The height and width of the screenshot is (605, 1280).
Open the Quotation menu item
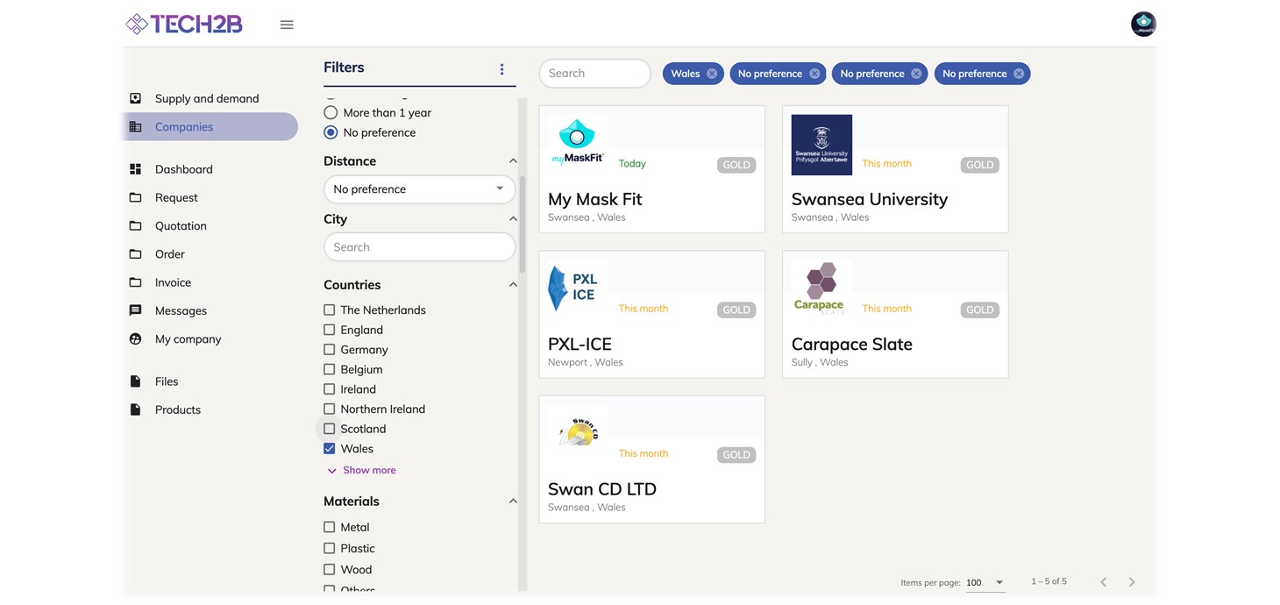coord(181,226)
